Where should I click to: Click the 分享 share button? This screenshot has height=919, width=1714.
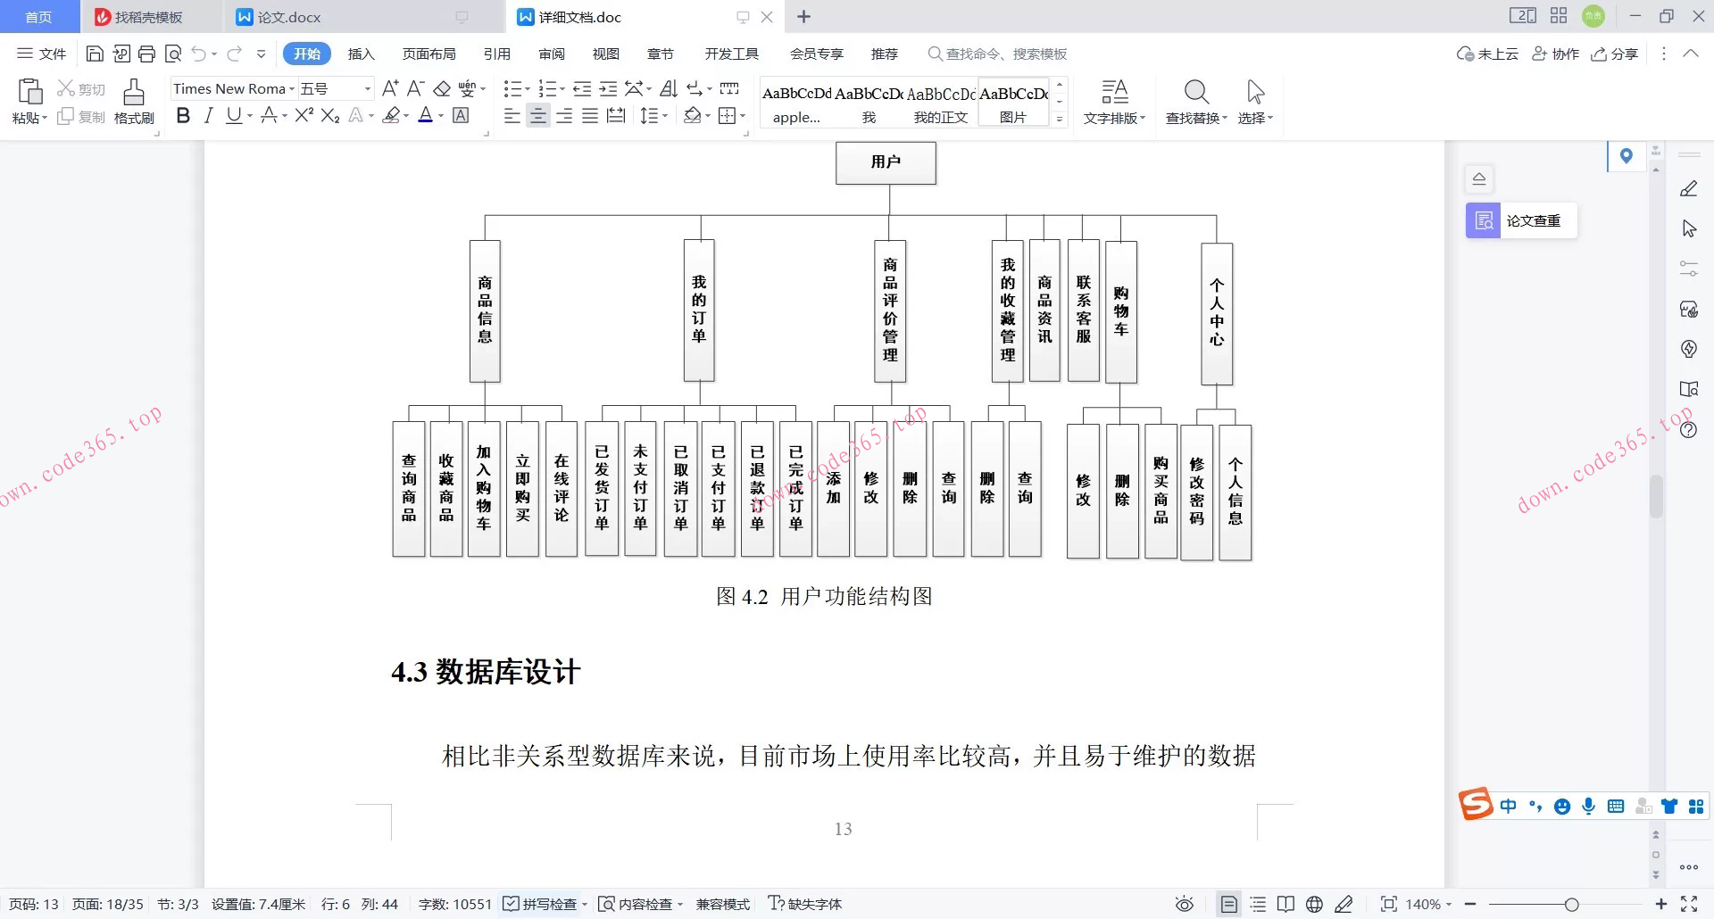click(1616, 54)
